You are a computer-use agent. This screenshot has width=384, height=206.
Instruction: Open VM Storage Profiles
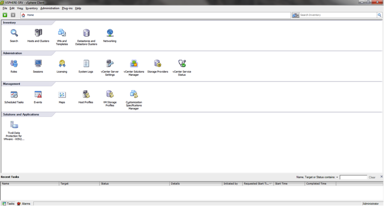[110, 94]
